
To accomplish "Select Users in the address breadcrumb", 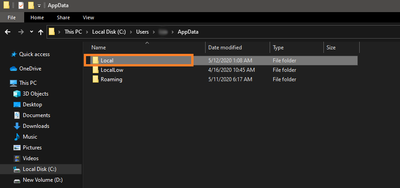I will tap(142, 32).
